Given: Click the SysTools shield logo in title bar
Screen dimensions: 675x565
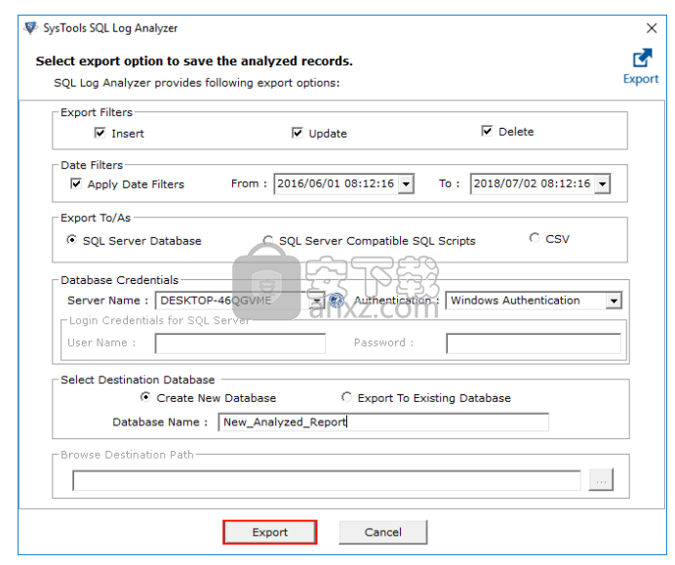Looking at the screenshot, I should point(30,28).
